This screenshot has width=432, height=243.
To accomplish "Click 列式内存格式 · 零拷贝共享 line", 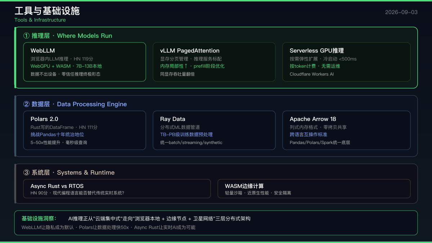I will (318, 127).
